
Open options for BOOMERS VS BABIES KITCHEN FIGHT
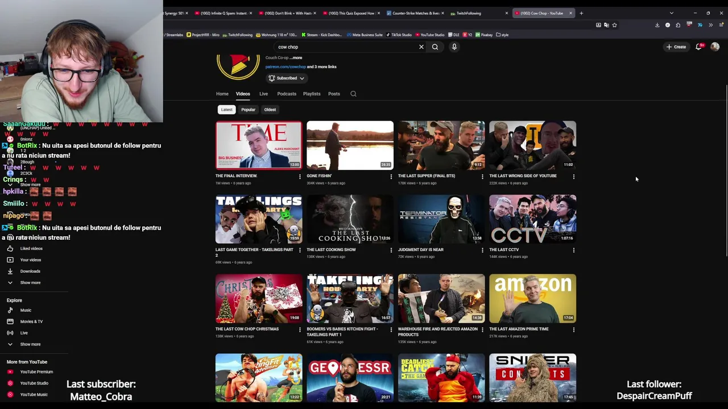tap(391, 329)
